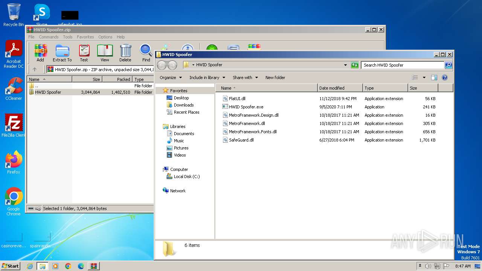Open the Share with dropdown
This screenshot has height=271, width=482.
245,78
